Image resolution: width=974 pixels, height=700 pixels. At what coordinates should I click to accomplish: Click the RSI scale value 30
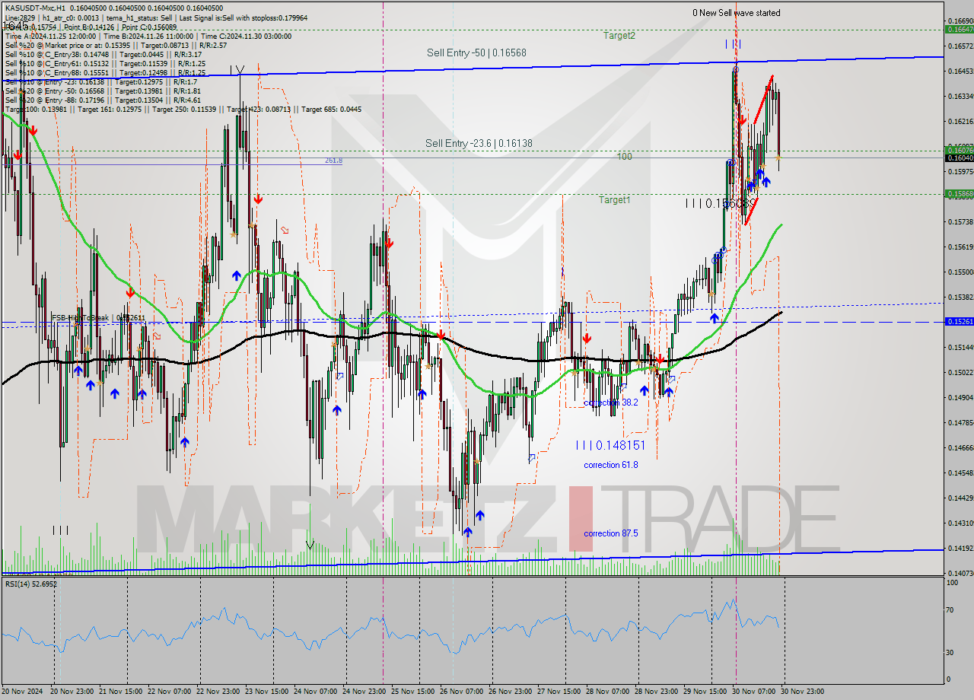pyautogui.click(x=950, y=652)
